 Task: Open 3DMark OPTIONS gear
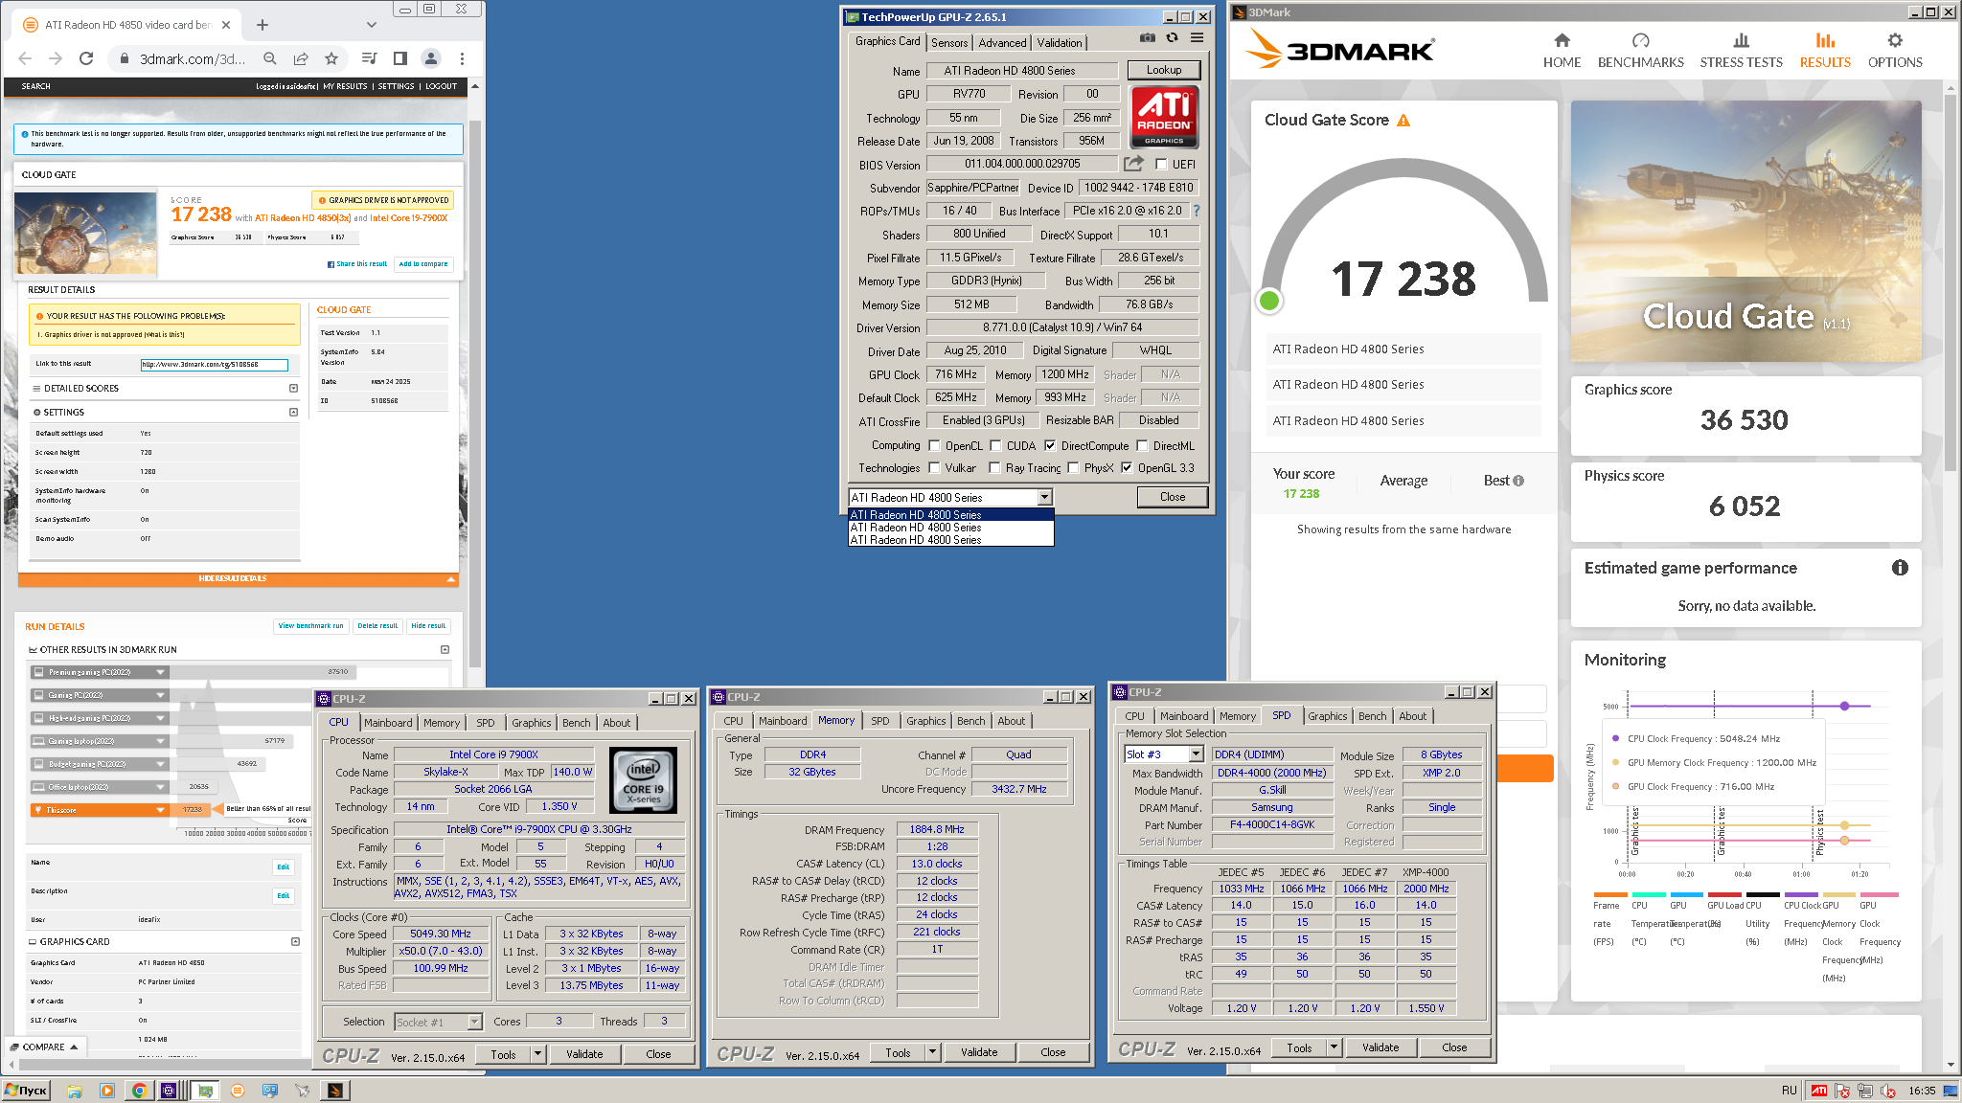click(1894, 51)
